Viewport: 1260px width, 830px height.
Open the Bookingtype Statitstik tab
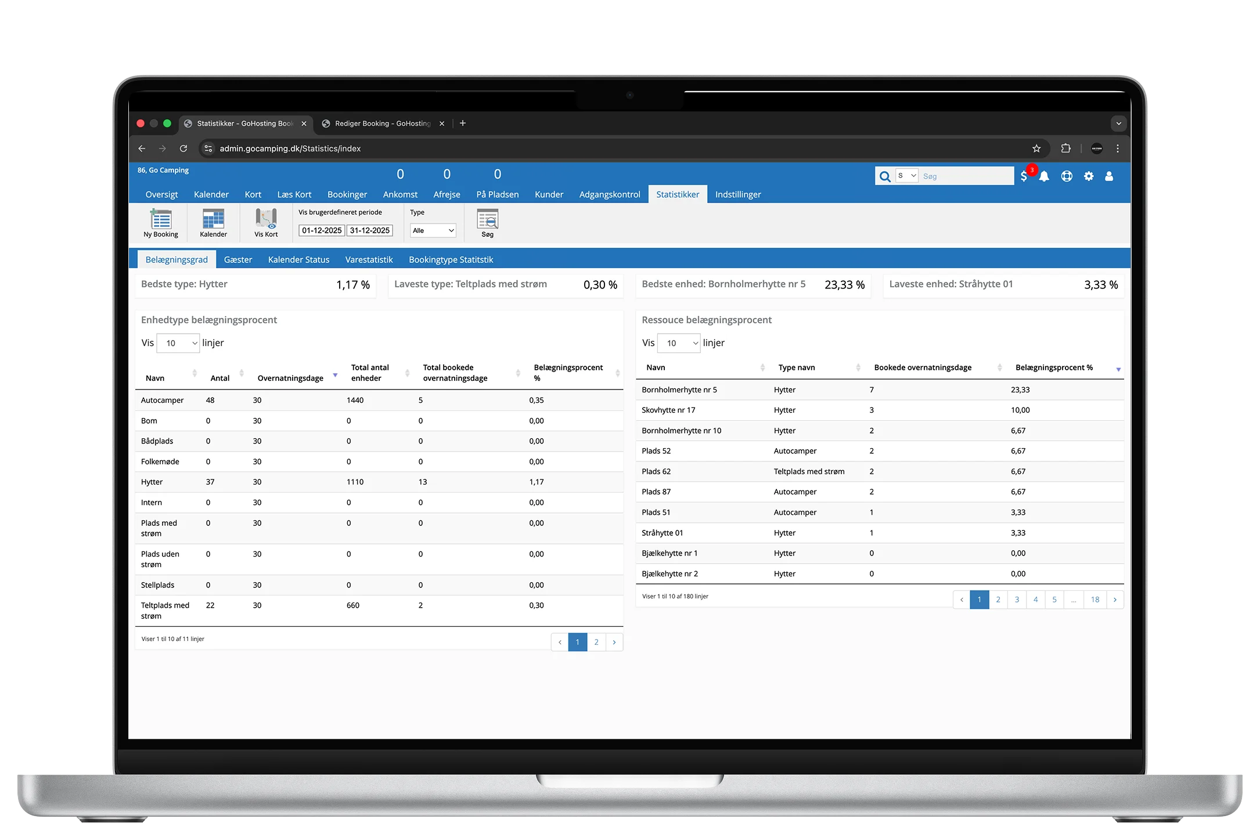click(x=451, y=259)
